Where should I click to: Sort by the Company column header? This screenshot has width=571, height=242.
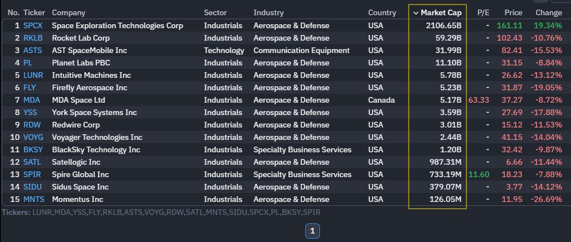68,13
